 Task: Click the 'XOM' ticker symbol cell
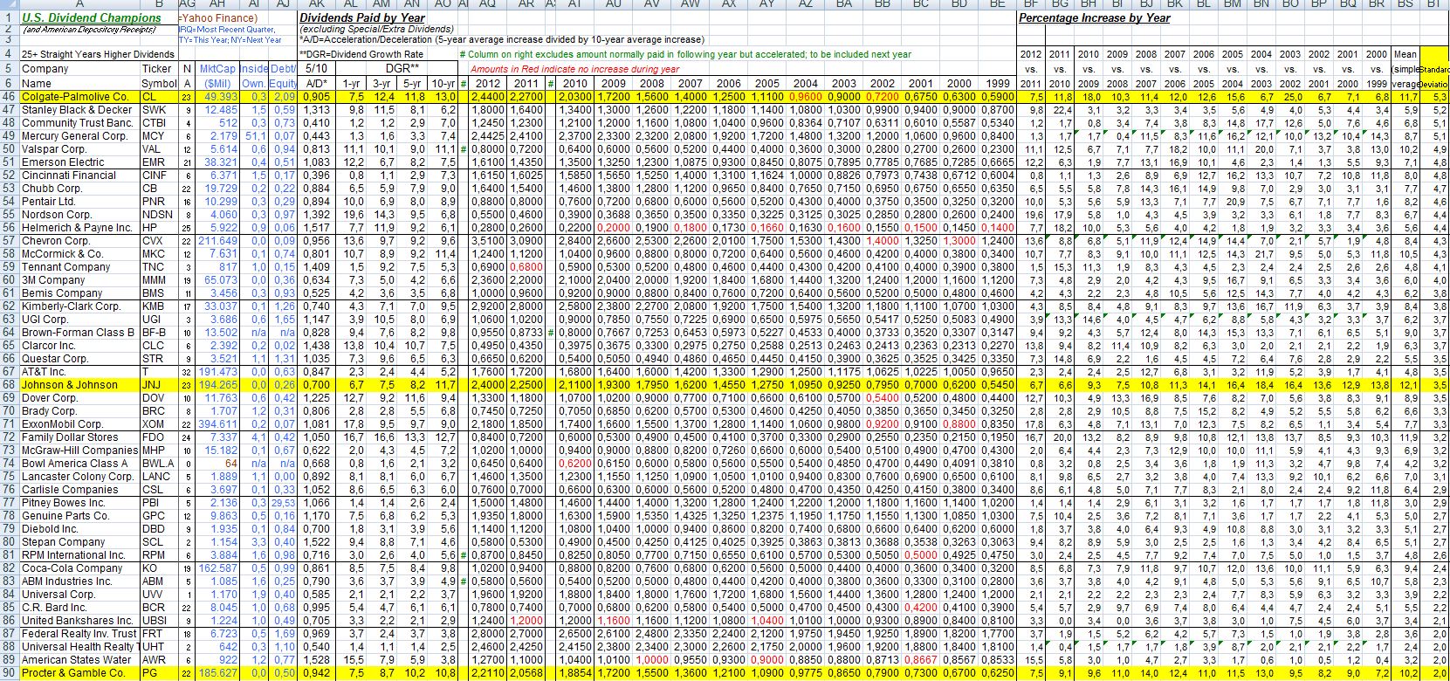pos(158,424)
